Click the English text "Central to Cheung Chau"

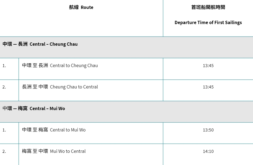[74, 65]
